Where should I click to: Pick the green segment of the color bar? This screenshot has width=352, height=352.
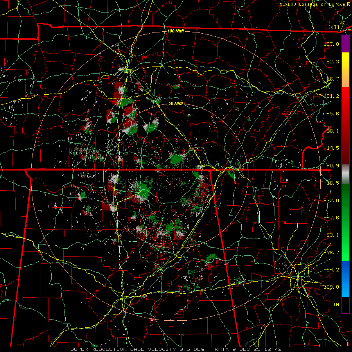pos(345,222)
